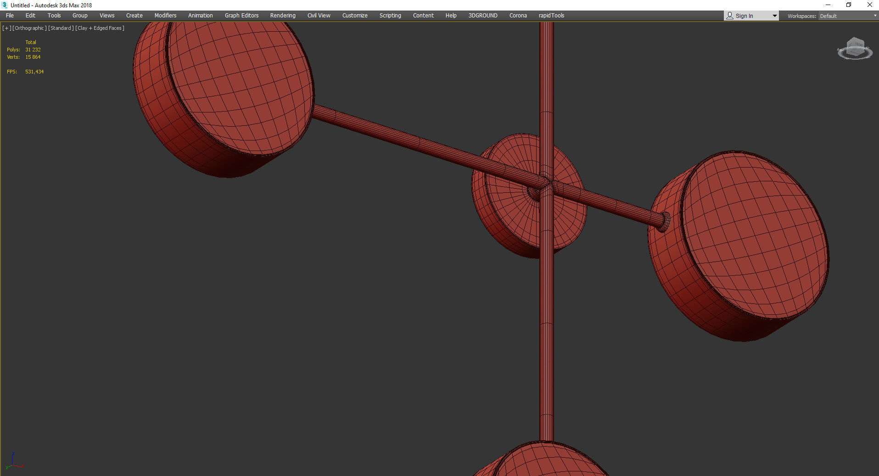Click the Untitled - Autodesk 3ds Max 2018 title
Screen dimensions: 879x476
(x=51, y=6)
